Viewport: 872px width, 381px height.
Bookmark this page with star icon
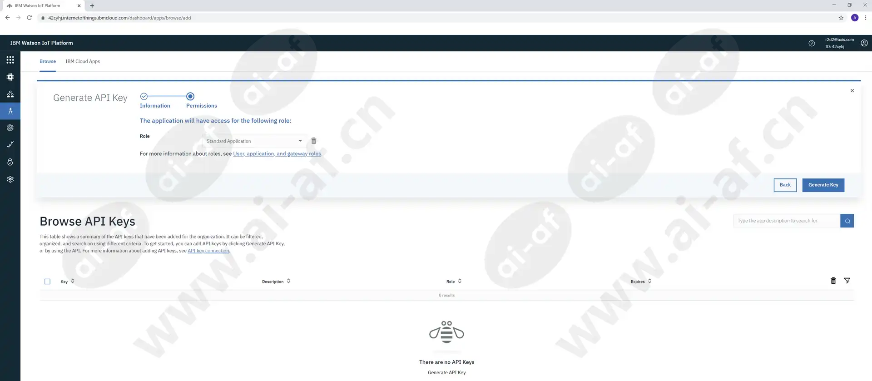pyautogui.click(x=841, y=18)
